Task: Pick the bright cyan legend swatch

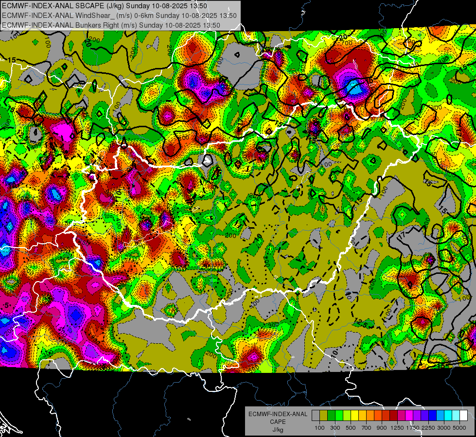Action: click(x=448, y=416)
